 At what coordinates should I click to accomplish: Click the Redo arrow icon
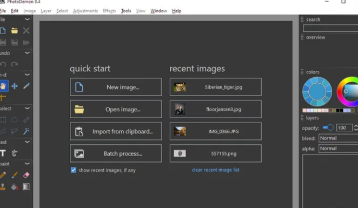[x=15, y=64]
